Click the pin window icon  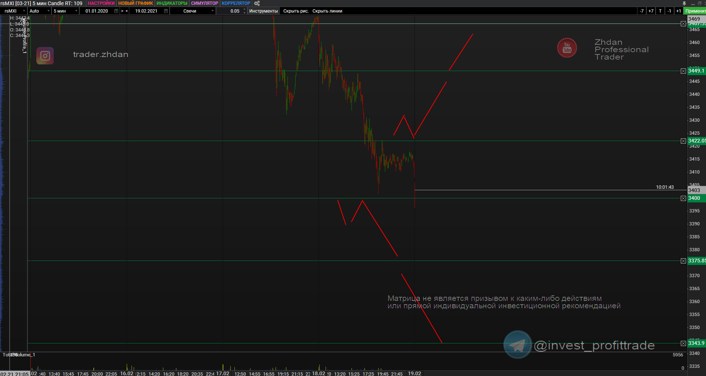click(x=684, y=3)
